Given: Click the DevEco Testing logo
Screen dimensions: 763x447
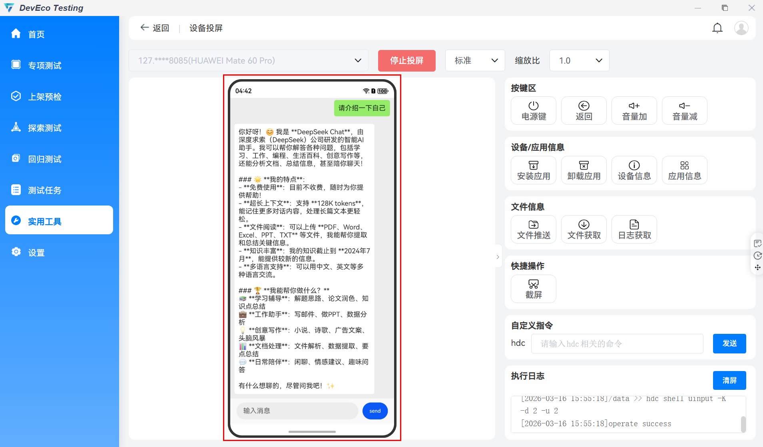Looking at the screenshot, I should (x=9, y=8).
